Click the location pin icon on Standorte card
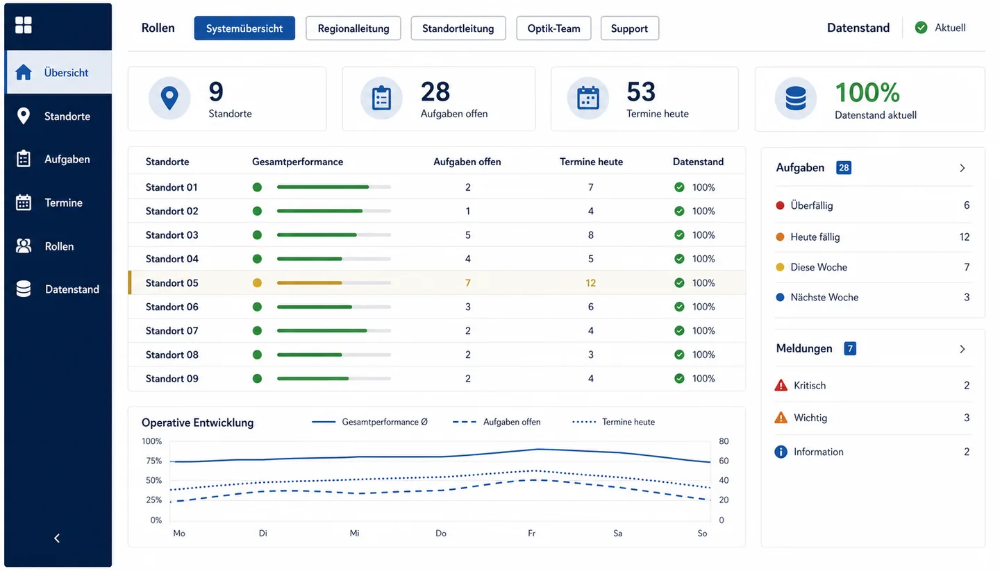This screenshot has height=571, width=1000. [x=169, y=98]
